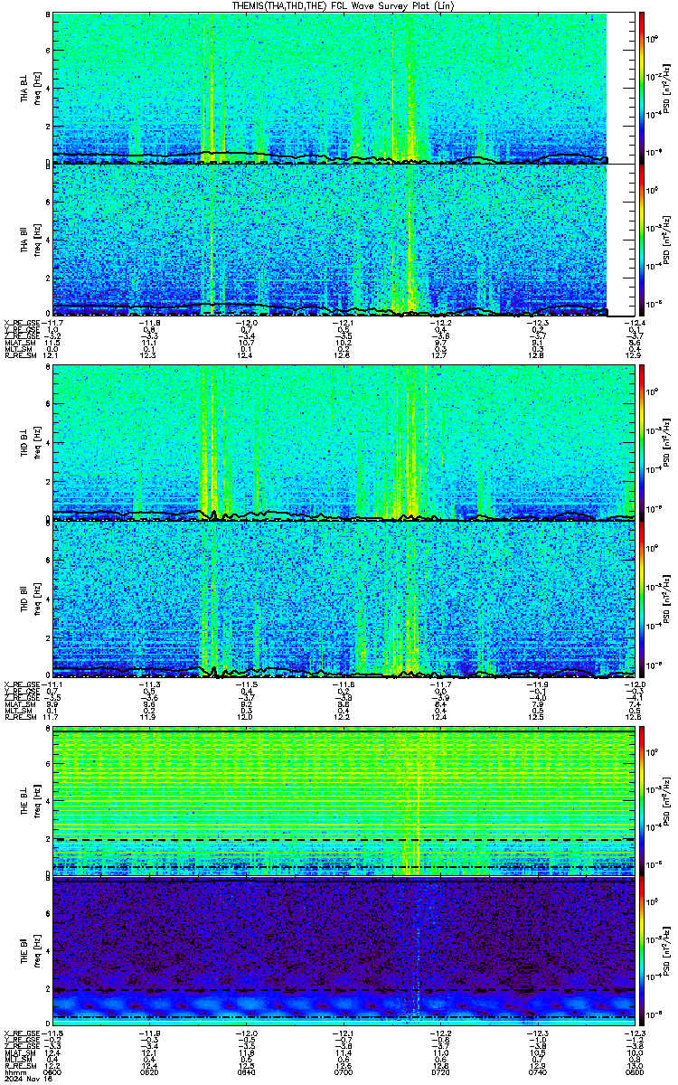Screen dimensions: 678x1085
Task: Click the 0620 time tick label
Action: point(150,1073)
